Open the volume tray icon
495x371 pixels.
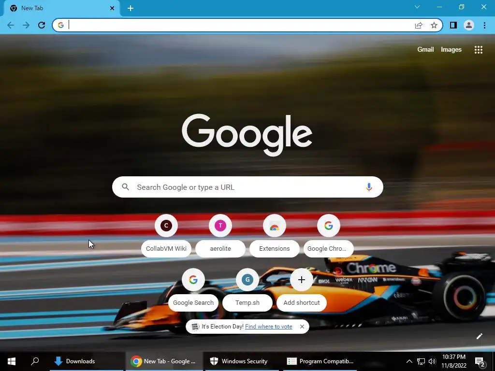click(x=432, y=361)
